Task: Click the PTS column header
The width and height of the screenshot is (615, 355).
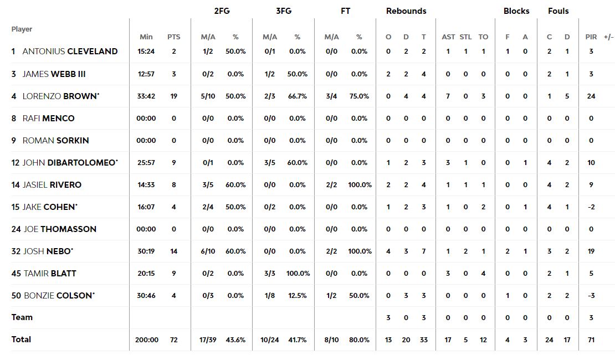Action: point(174,37)
